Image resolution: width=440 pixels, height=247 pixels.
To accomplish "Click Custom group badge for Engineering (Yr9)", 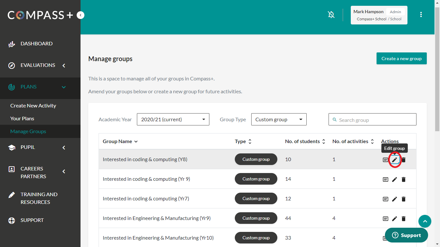I will [x=256, y=218].
